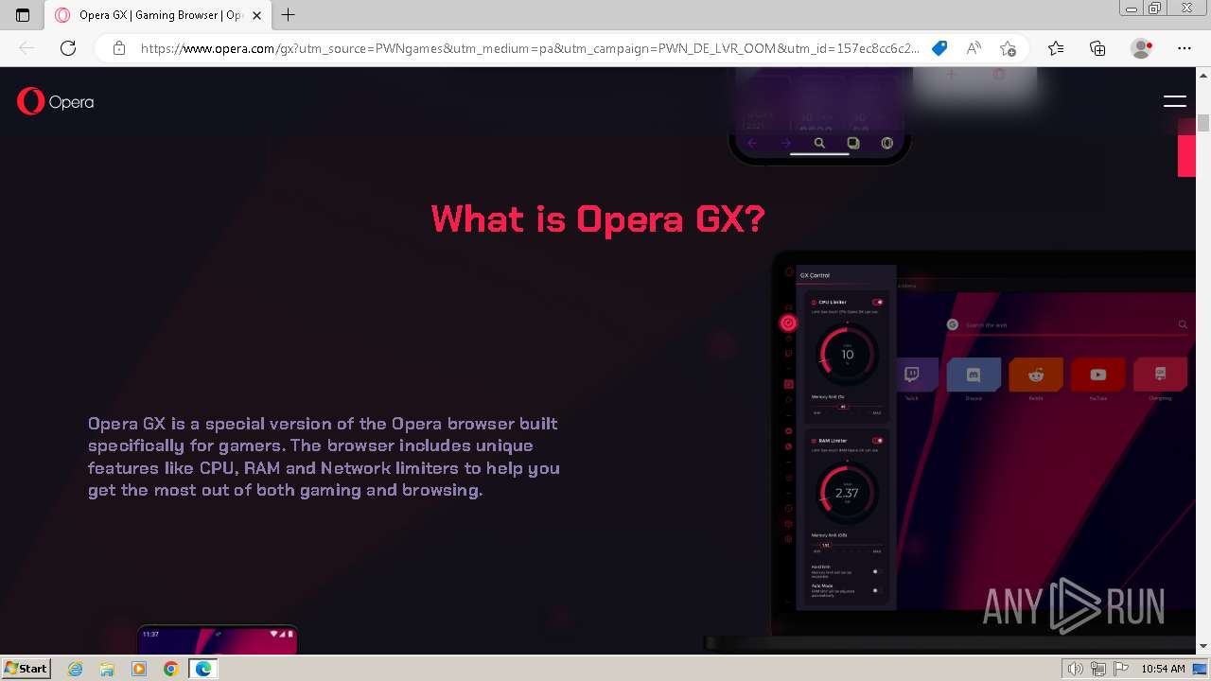Go to Opera home via logo
This screenshot has width=1211, height=681.
click(x=56, y=101)
